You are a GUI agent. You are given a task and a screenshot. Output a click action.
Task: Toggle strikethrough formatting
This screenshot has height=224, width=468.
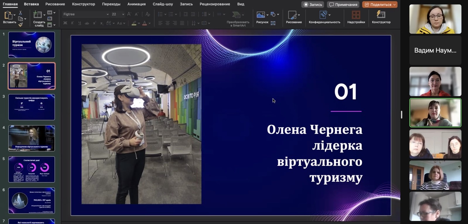pyautogui.click(x=87, y=23)
